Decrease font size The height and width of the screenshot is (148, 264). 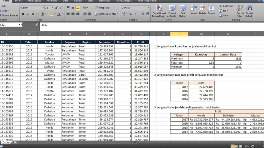(61, 8)
